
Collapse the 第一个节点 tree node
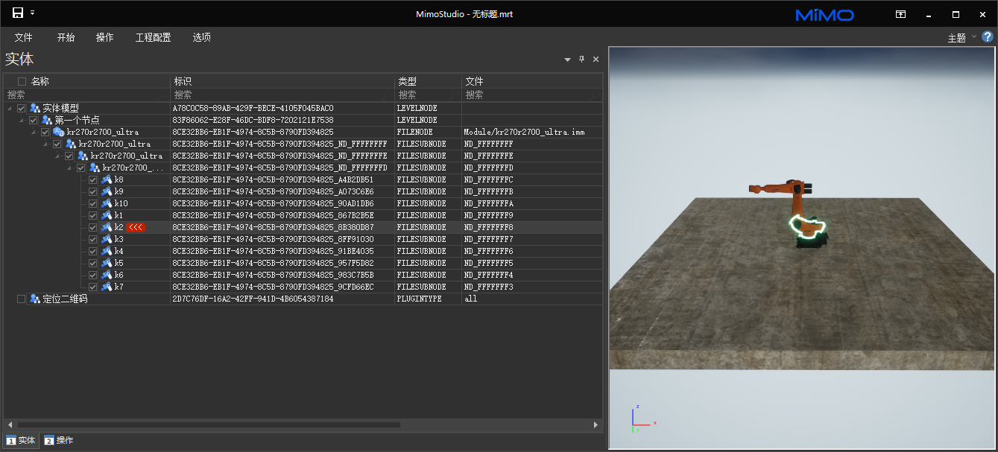(22, 120)
